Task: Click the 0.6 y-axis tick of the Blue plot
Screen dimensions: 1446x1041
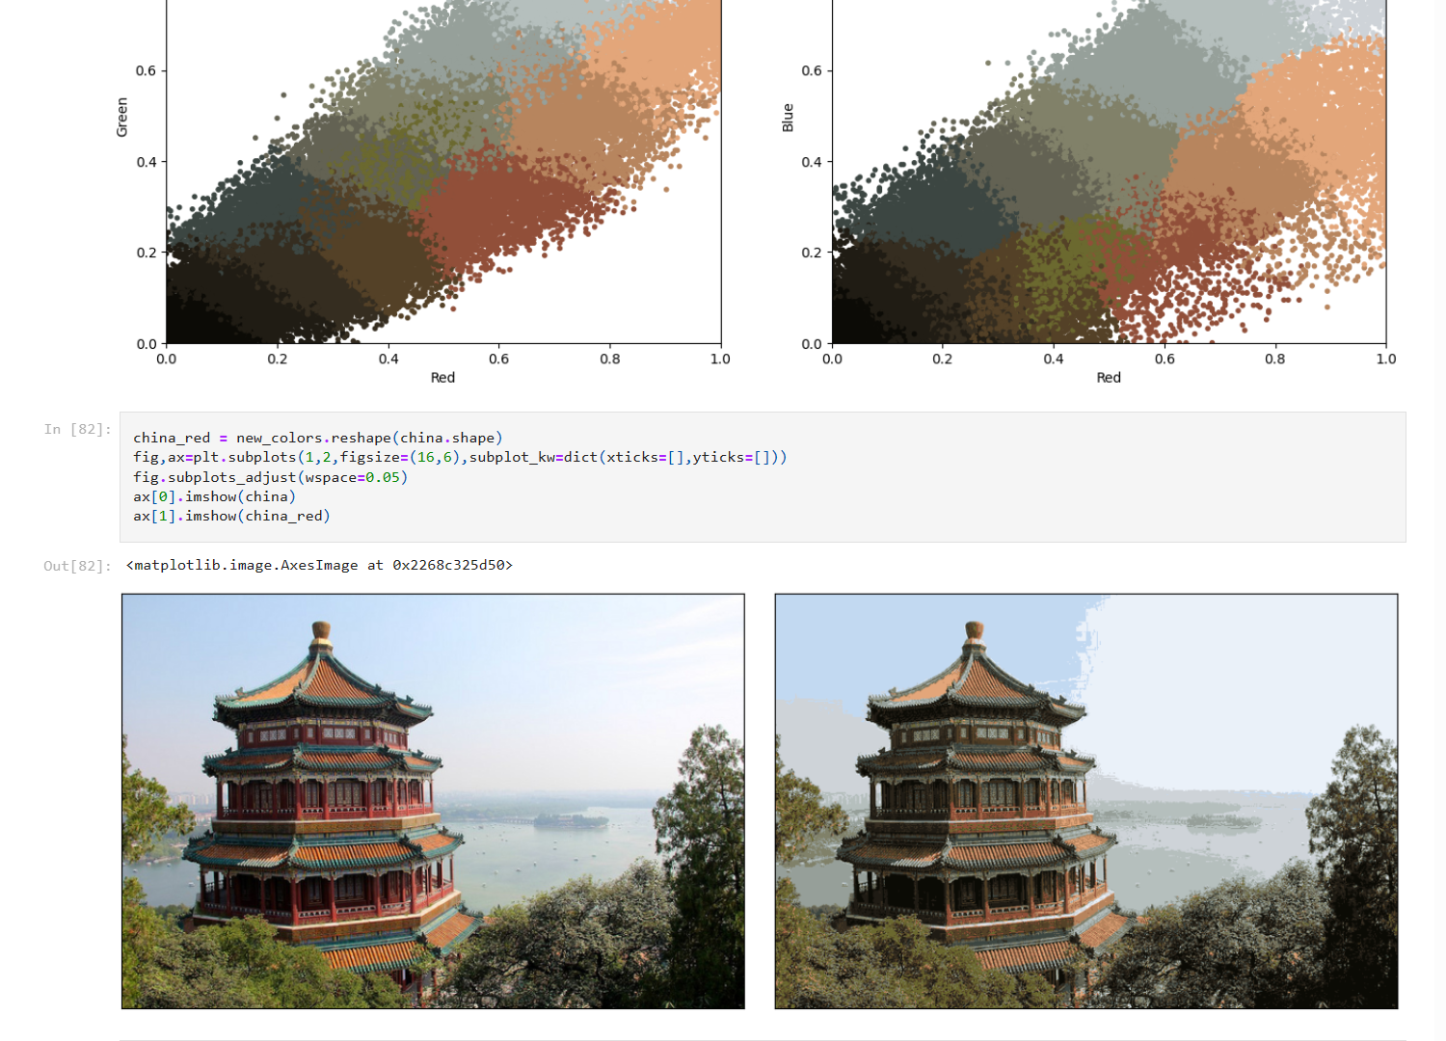Action: pos(812,70)
